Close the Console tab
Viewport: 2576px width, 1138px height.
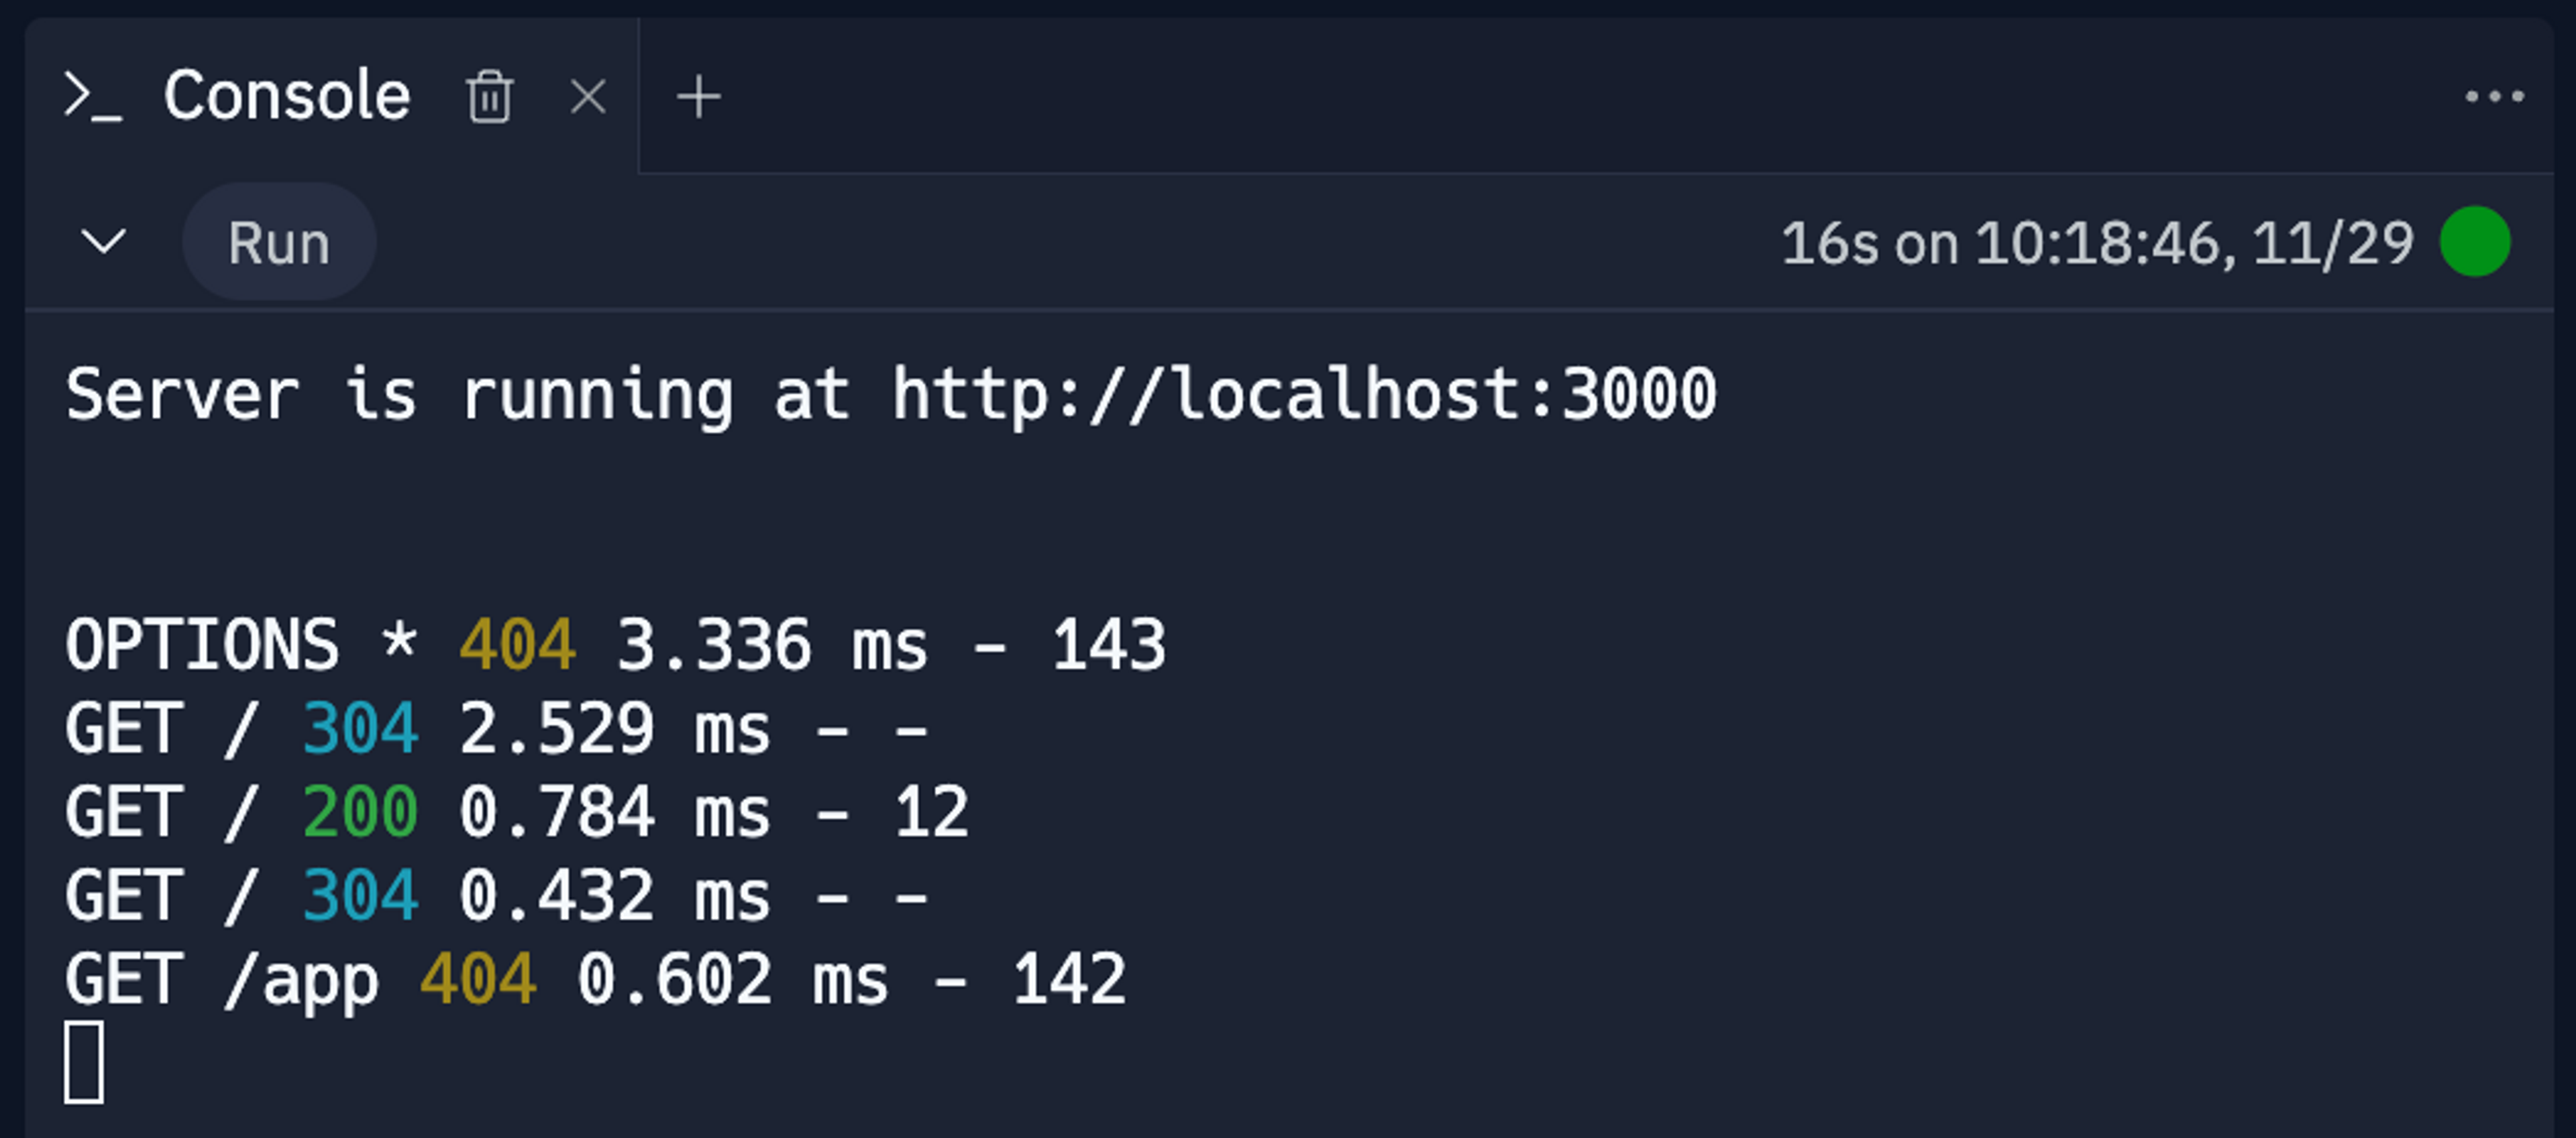pos(587,98)
